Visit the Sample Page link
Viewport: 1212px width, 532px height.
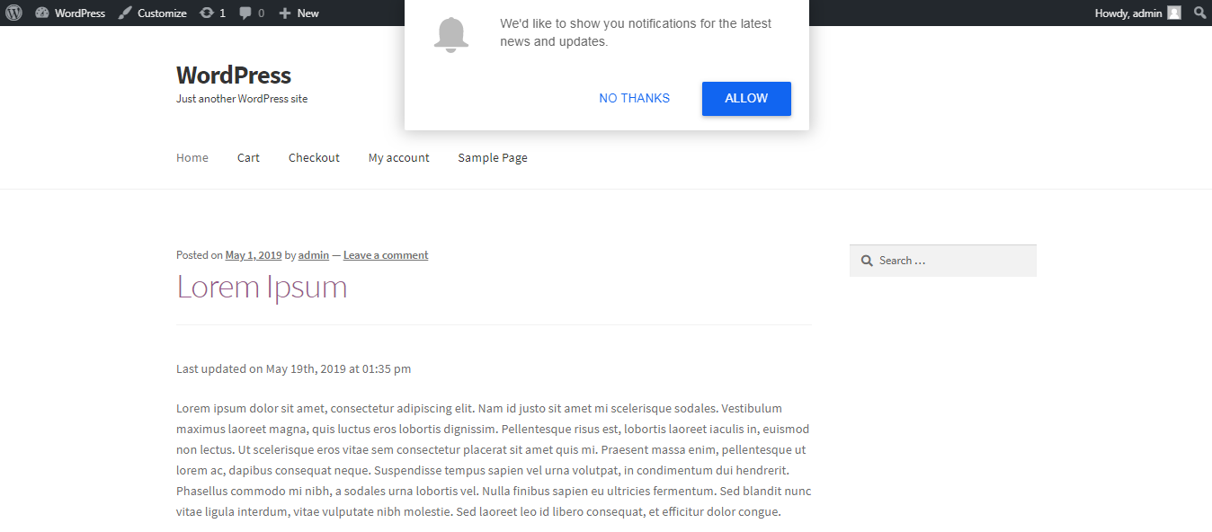click(492, 157)
